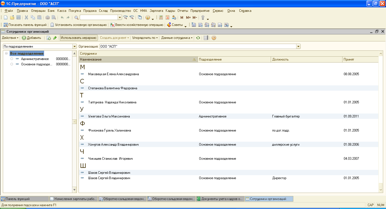The image size is (386, 209).
Task: Open the Зарплата menu
Action: click(156, 11)
